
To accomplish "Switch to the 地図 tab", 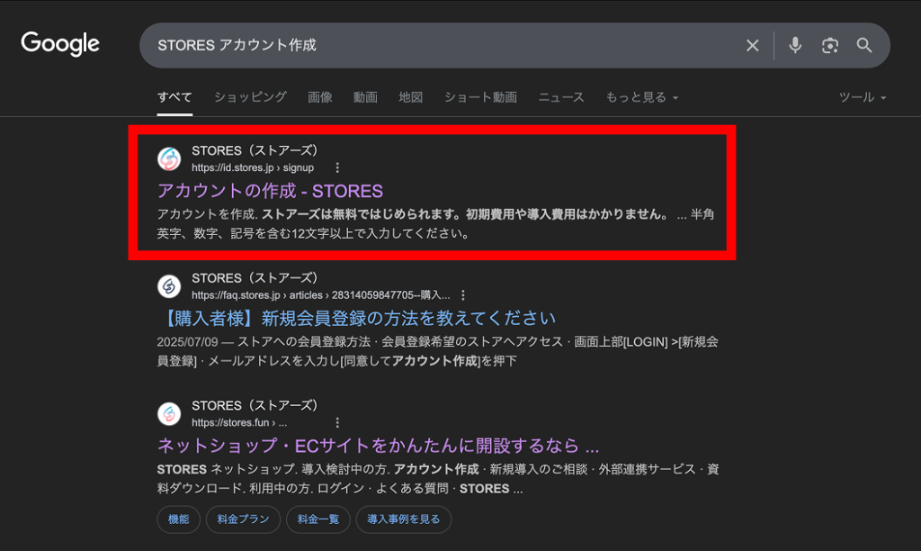I will tap(410, 97).
